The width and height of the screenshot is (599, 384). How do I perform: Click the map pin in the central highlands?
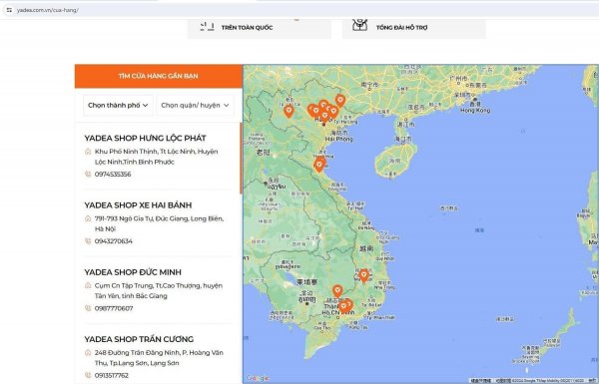tap(363, 275)
